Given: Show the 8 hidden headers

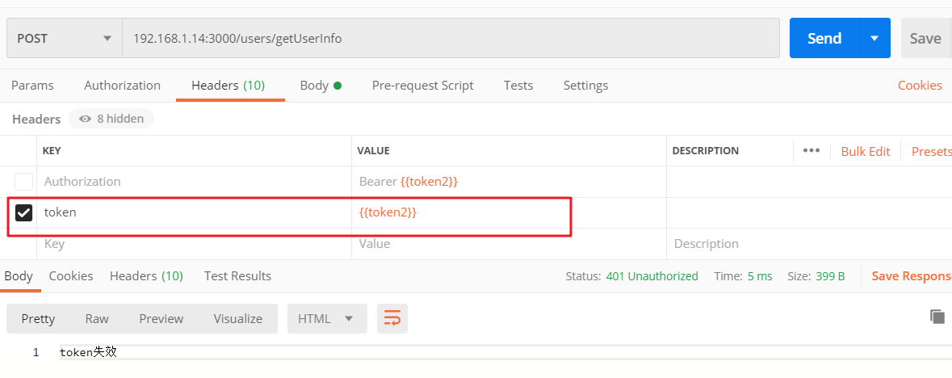Looking at the screenshot, I should pos(111,119).
